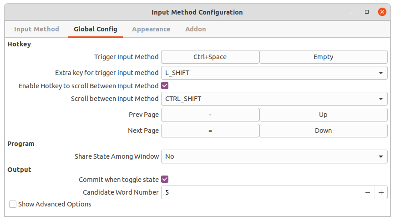Minimize the Input Method Configuration window
The image size is (395, 221).
pyautogui.click(x=351, y=12)
